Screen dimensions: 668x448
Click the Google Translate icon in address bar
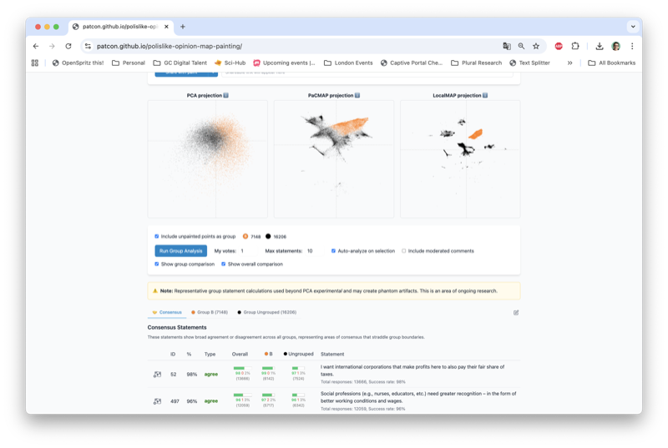507,47
